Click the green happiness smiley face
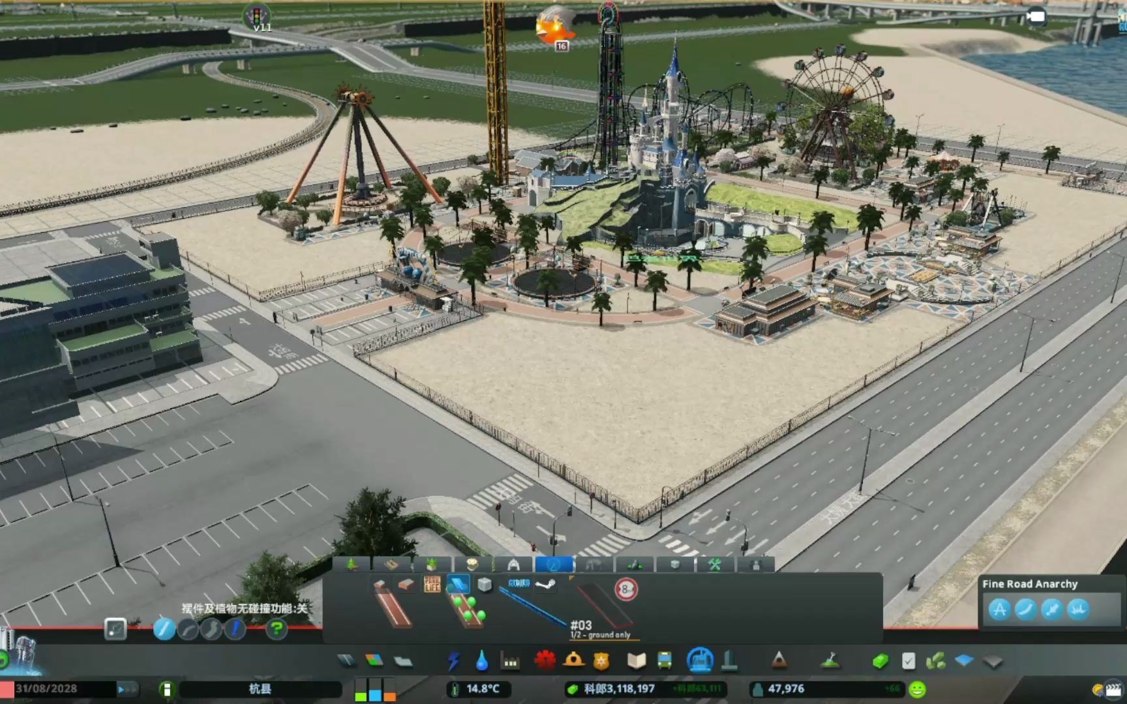1127x704 pixels. click(x=917, y=689)
